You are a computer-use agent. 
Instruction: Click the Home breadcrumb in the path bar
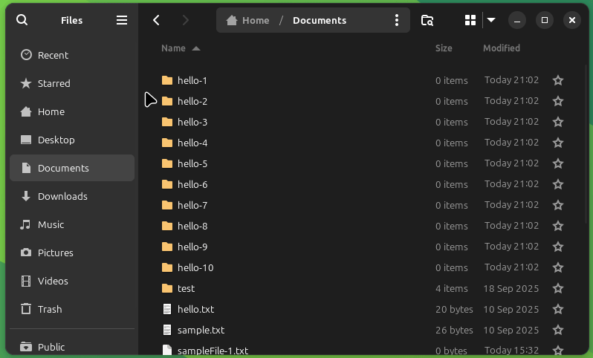pyautogui.click(x=248, y=20)
